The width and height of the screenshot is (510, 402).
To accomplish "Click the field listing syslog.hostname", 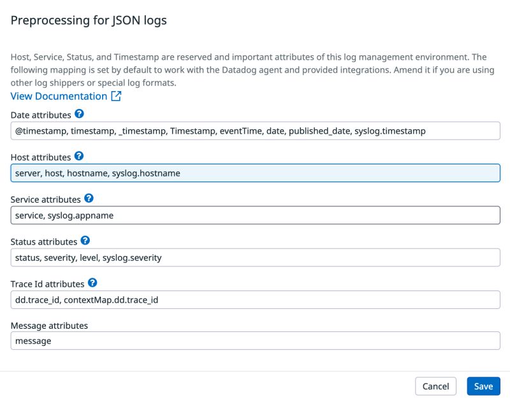I will pyautogui.click(x=255, y=173).
